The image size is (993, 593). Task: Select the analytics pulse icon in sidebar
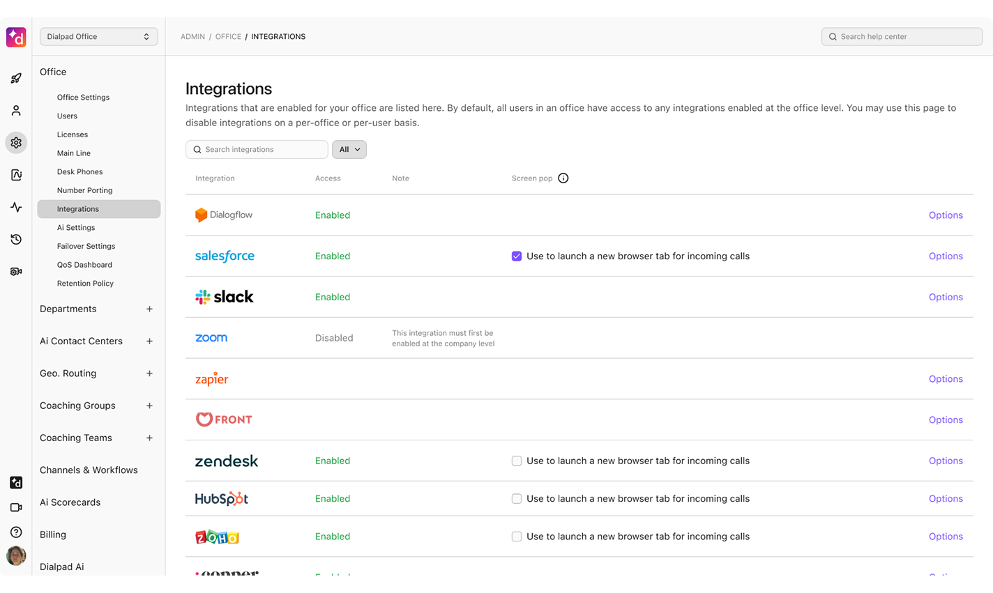(x=15, y=207)
